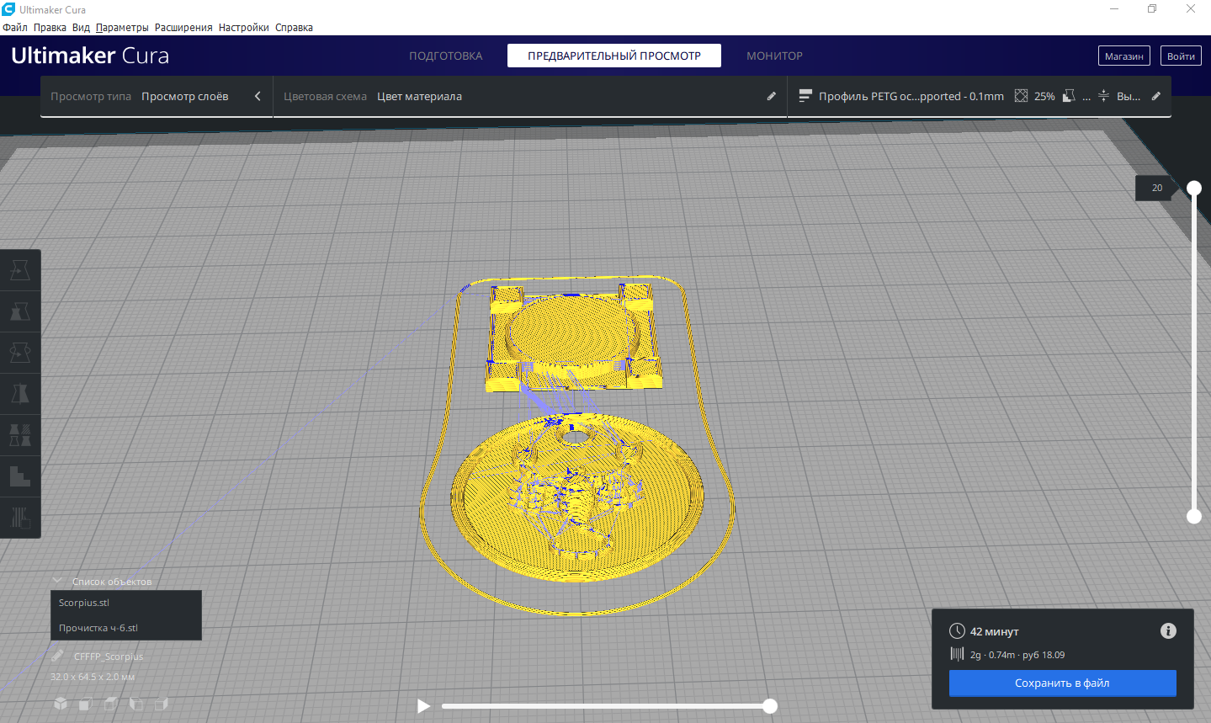Switch to top view cube icon
Screen dimensions: 1211x723
pyautogui.click(x=110, y=704)
